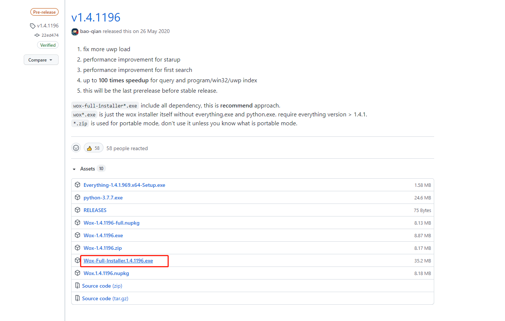Image resolution: width=505 pixels, height=321 pixels.
Task: Open bao-qian user profile link
Action: (90, 32)
